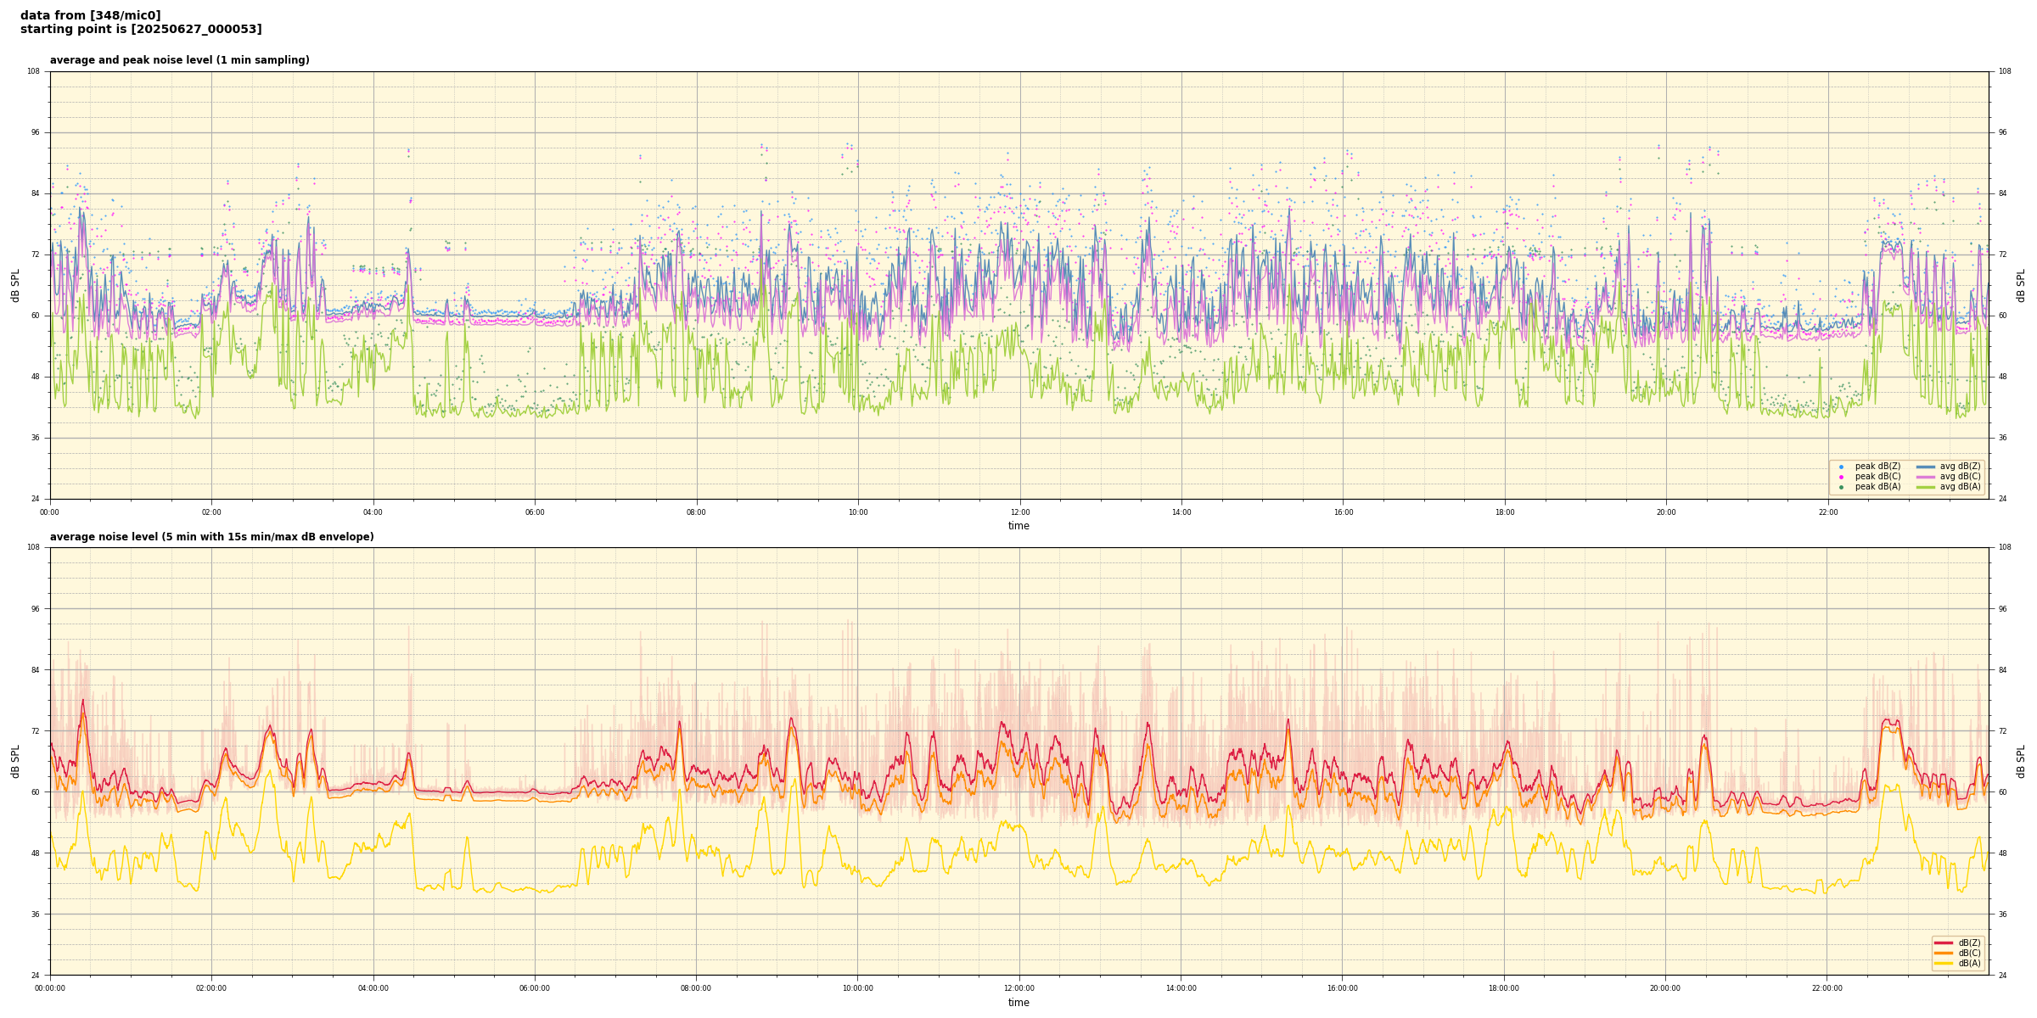Click the 12:00 tick label on the top chart
Image resolution: width=2037 pixels, height=1018 pixels.
pyautogui.click(x=1019, y=512)
